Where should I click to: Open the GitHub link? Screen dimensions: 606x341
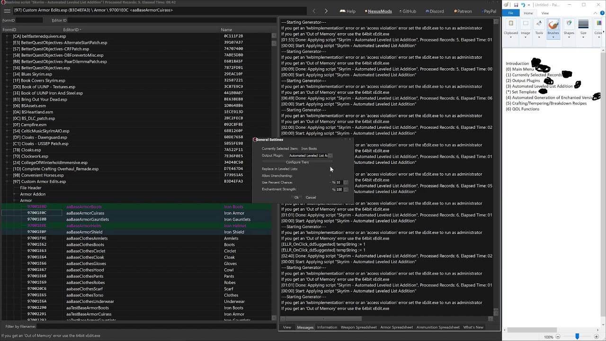pyautogui.click(x=408, y=11)
